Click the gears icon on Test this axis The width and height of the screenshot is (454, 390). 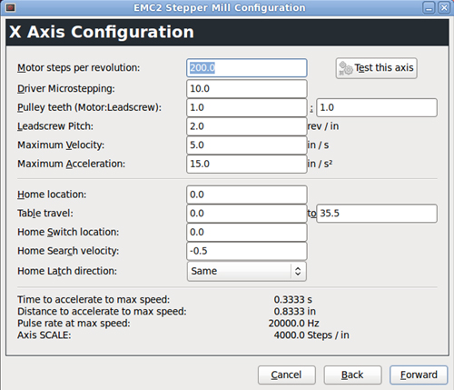346,68
